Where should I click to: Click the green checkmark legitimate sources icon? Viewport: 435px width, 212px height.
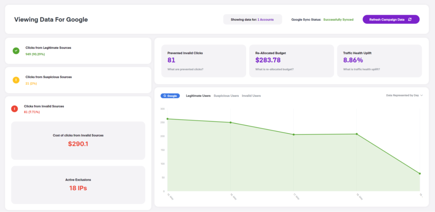(x=16, y=51)
